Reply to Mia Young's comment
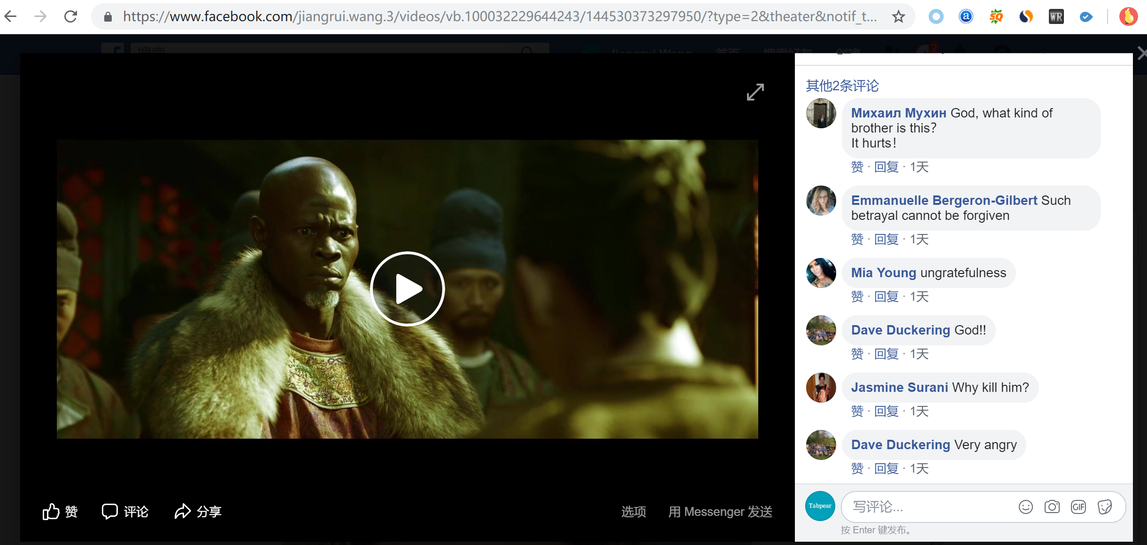 point(886,296)
